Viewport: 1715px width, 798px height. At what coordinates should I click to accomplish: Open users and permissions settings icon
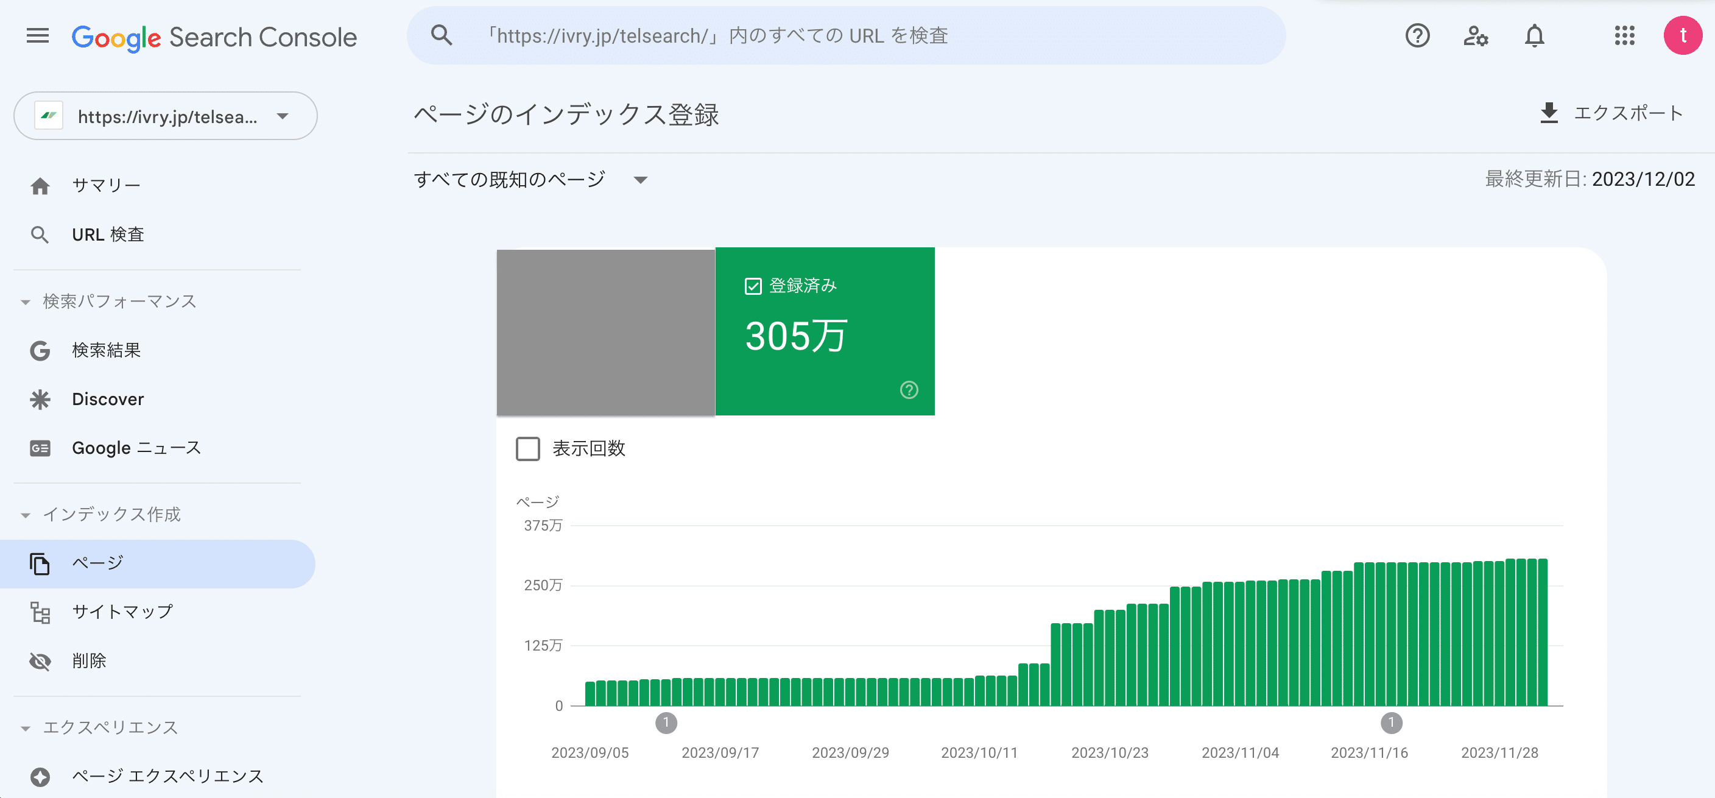(x=1475, y=36)
